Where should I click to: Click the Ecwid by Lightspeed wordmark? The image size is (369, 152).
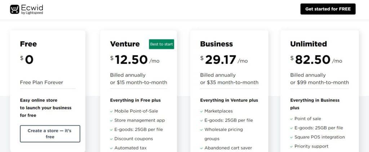coord(32,10)
